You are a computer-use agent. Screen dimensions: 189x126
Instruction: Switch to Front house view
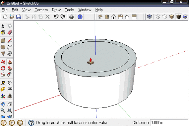coord(113,17)
